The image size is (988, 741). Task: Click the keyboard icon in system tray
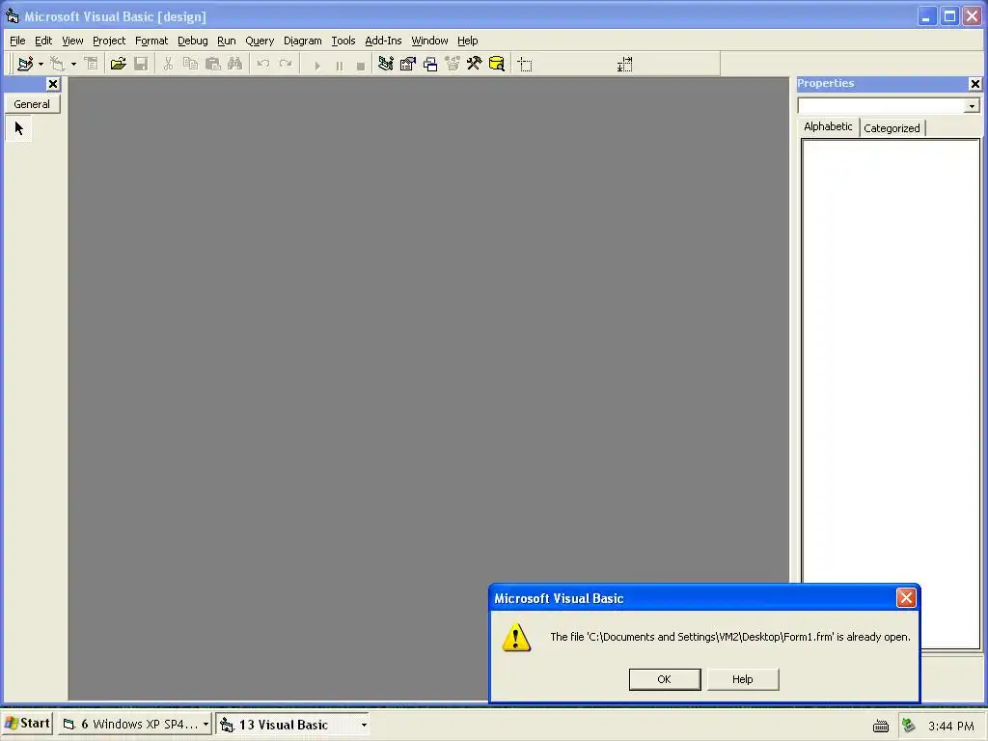coord(881,726)
